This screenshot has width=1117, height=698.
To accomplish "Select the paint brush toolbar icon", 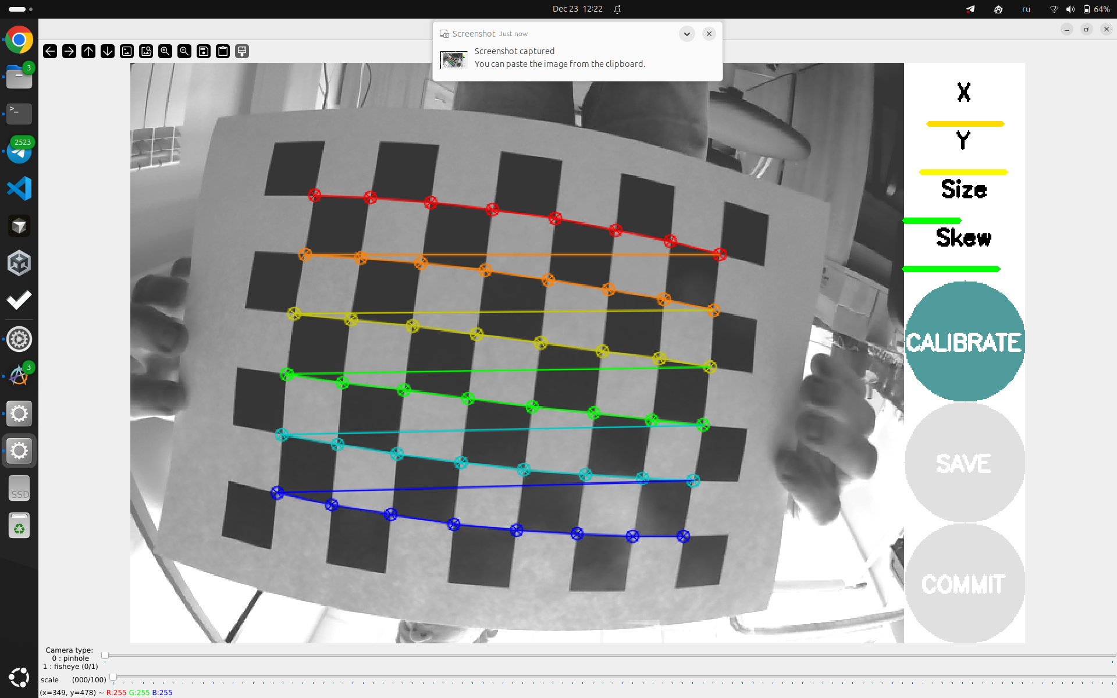I will [241, 51].
